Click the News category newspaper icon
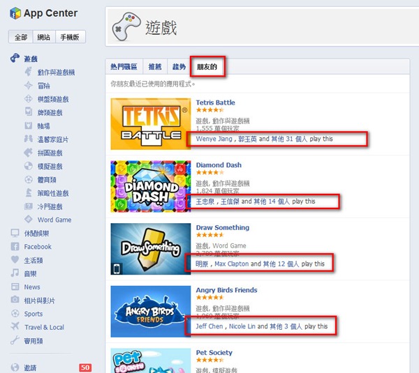419x373 pixels. coord(15,287)
